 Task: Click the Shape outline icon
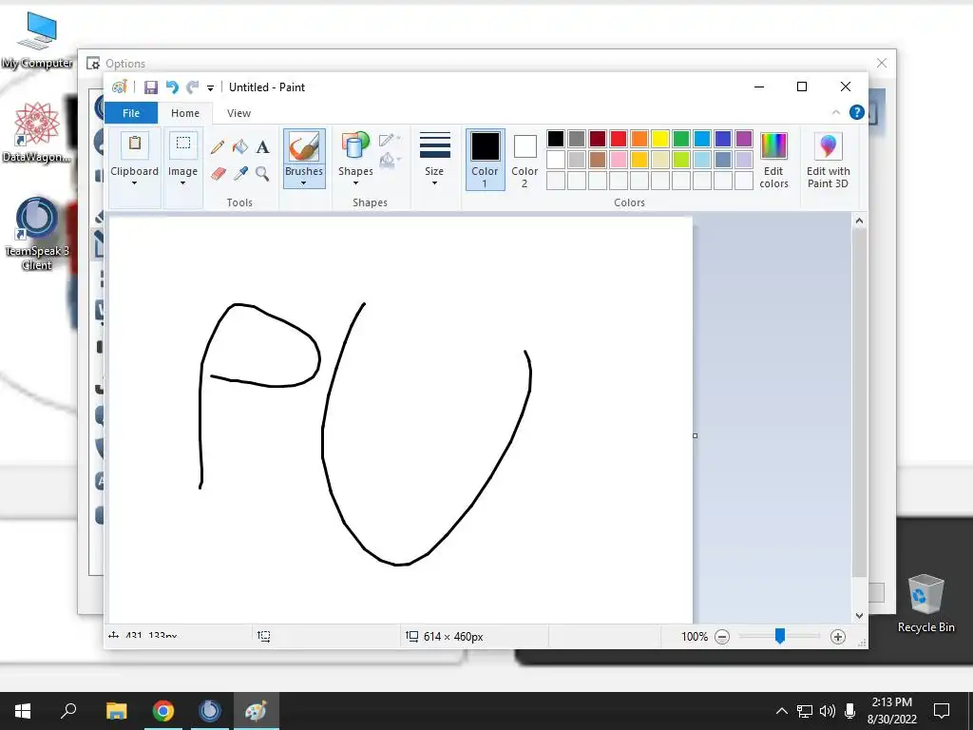click(389, 140)
